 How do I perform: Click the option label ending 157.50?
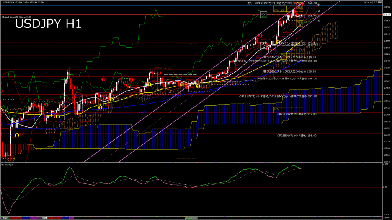coord(278,97)
